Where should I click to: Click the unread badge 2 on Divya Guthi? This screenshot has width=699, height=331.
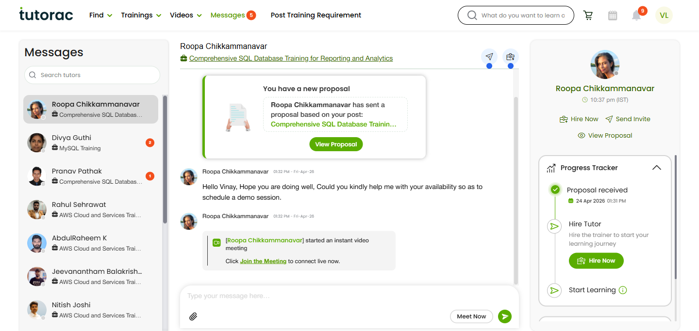[x=150, y=143]
